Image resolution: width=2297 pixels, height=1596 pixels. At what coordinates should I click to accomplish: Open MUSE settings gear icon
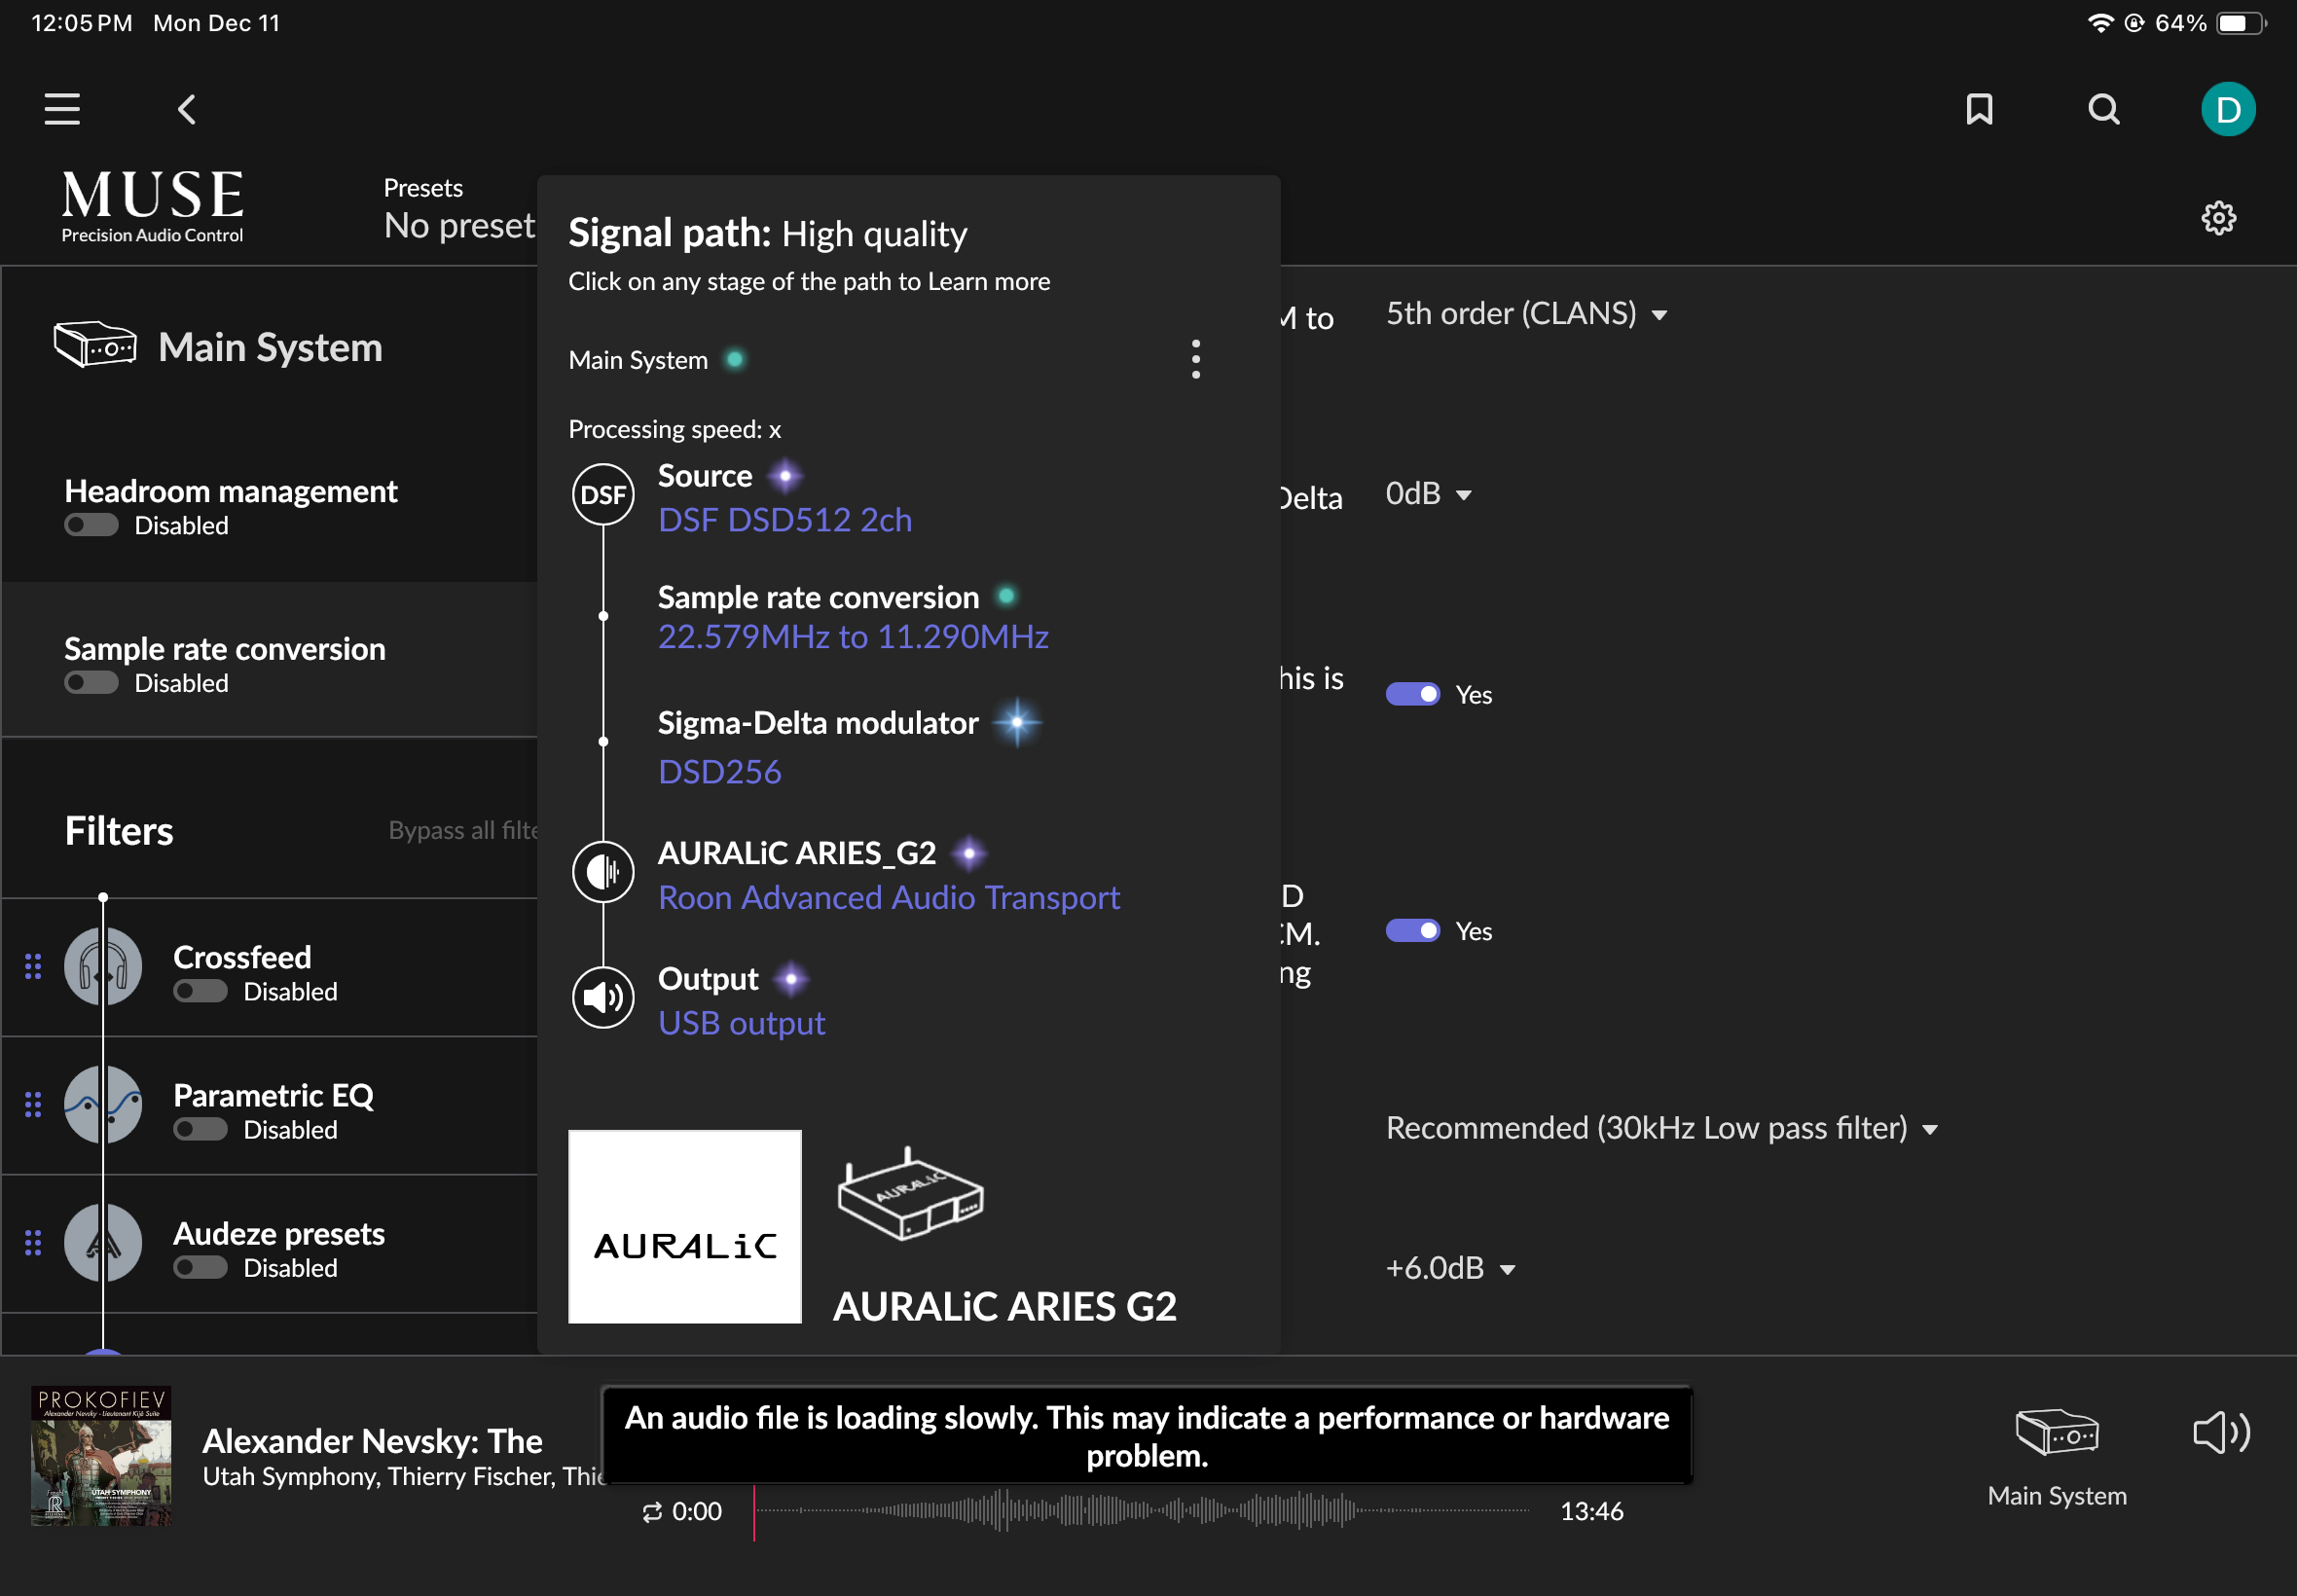coord(2218,218)
